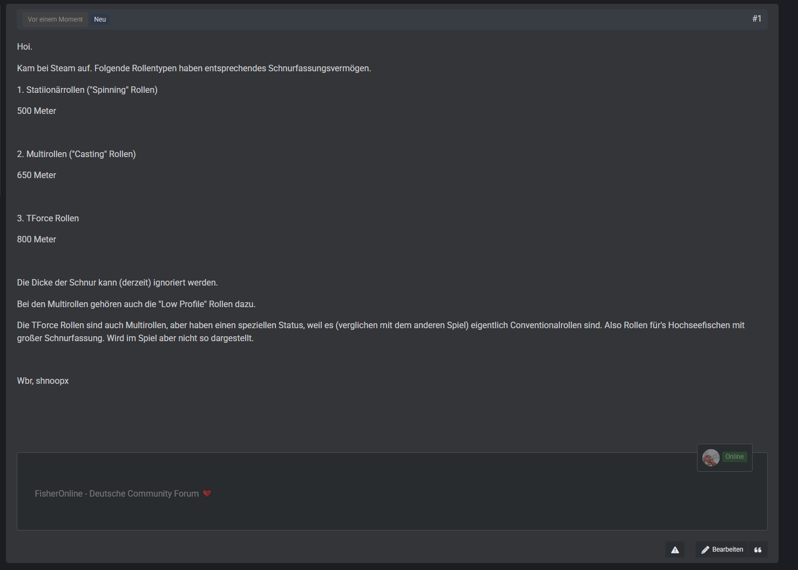Click the Statiionärrollen 'Spinning' Rollen heading
Viewport: 798px width, 570px height.
coord(87,90)
